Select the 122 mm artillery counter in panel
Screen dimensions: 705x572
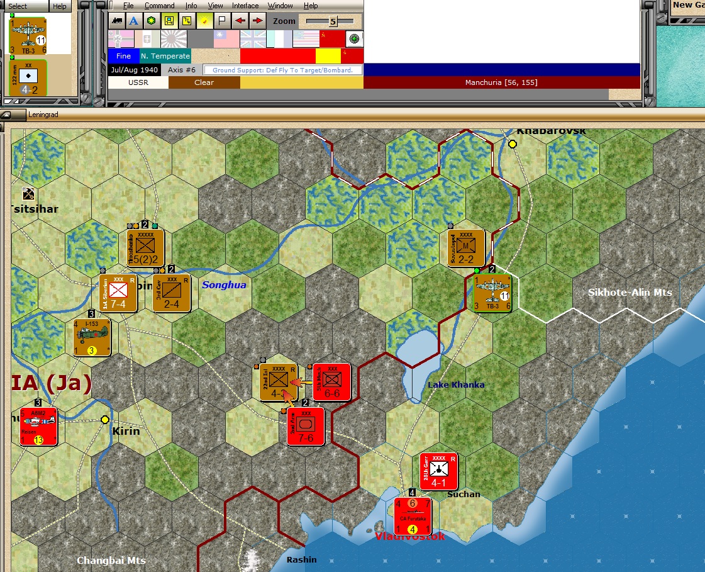point(28,78)
